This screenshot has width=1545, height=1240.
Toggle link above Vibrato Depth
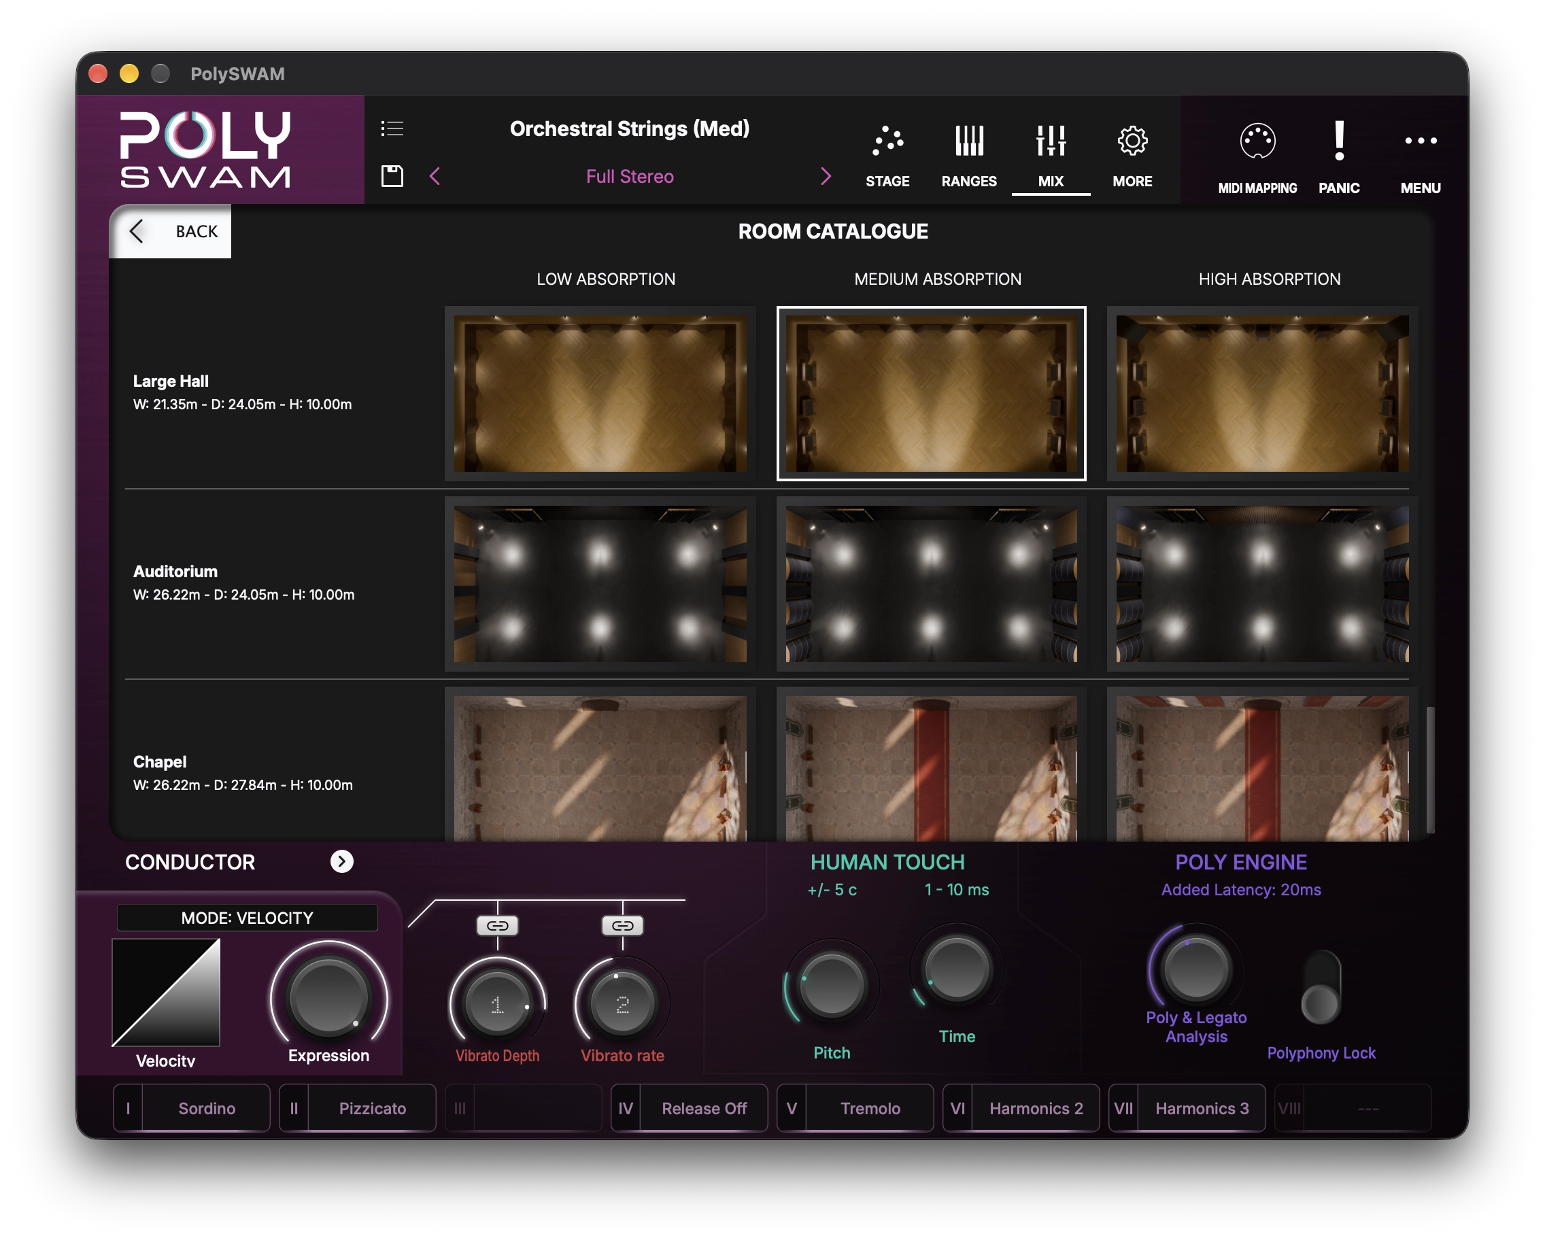point(497,925)
